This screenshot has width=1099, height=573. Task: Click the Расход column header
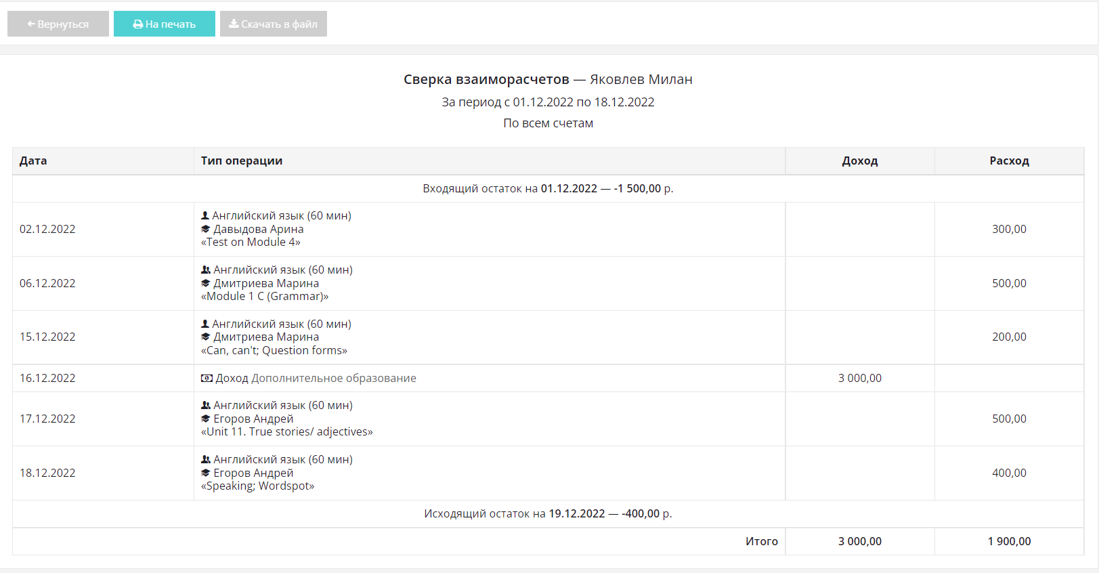pos(1009,161)
